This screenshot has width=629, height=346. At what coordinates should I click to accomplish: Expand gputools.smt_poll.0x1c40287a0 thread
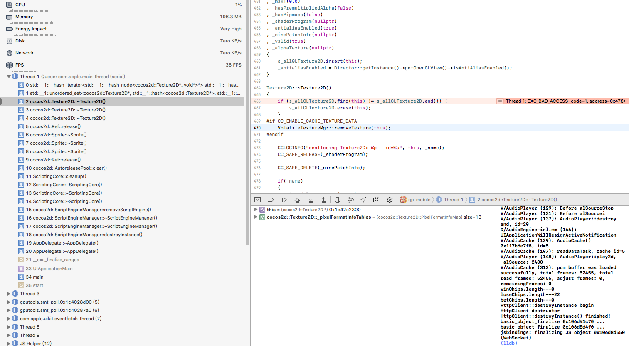[x=9, y=310]
